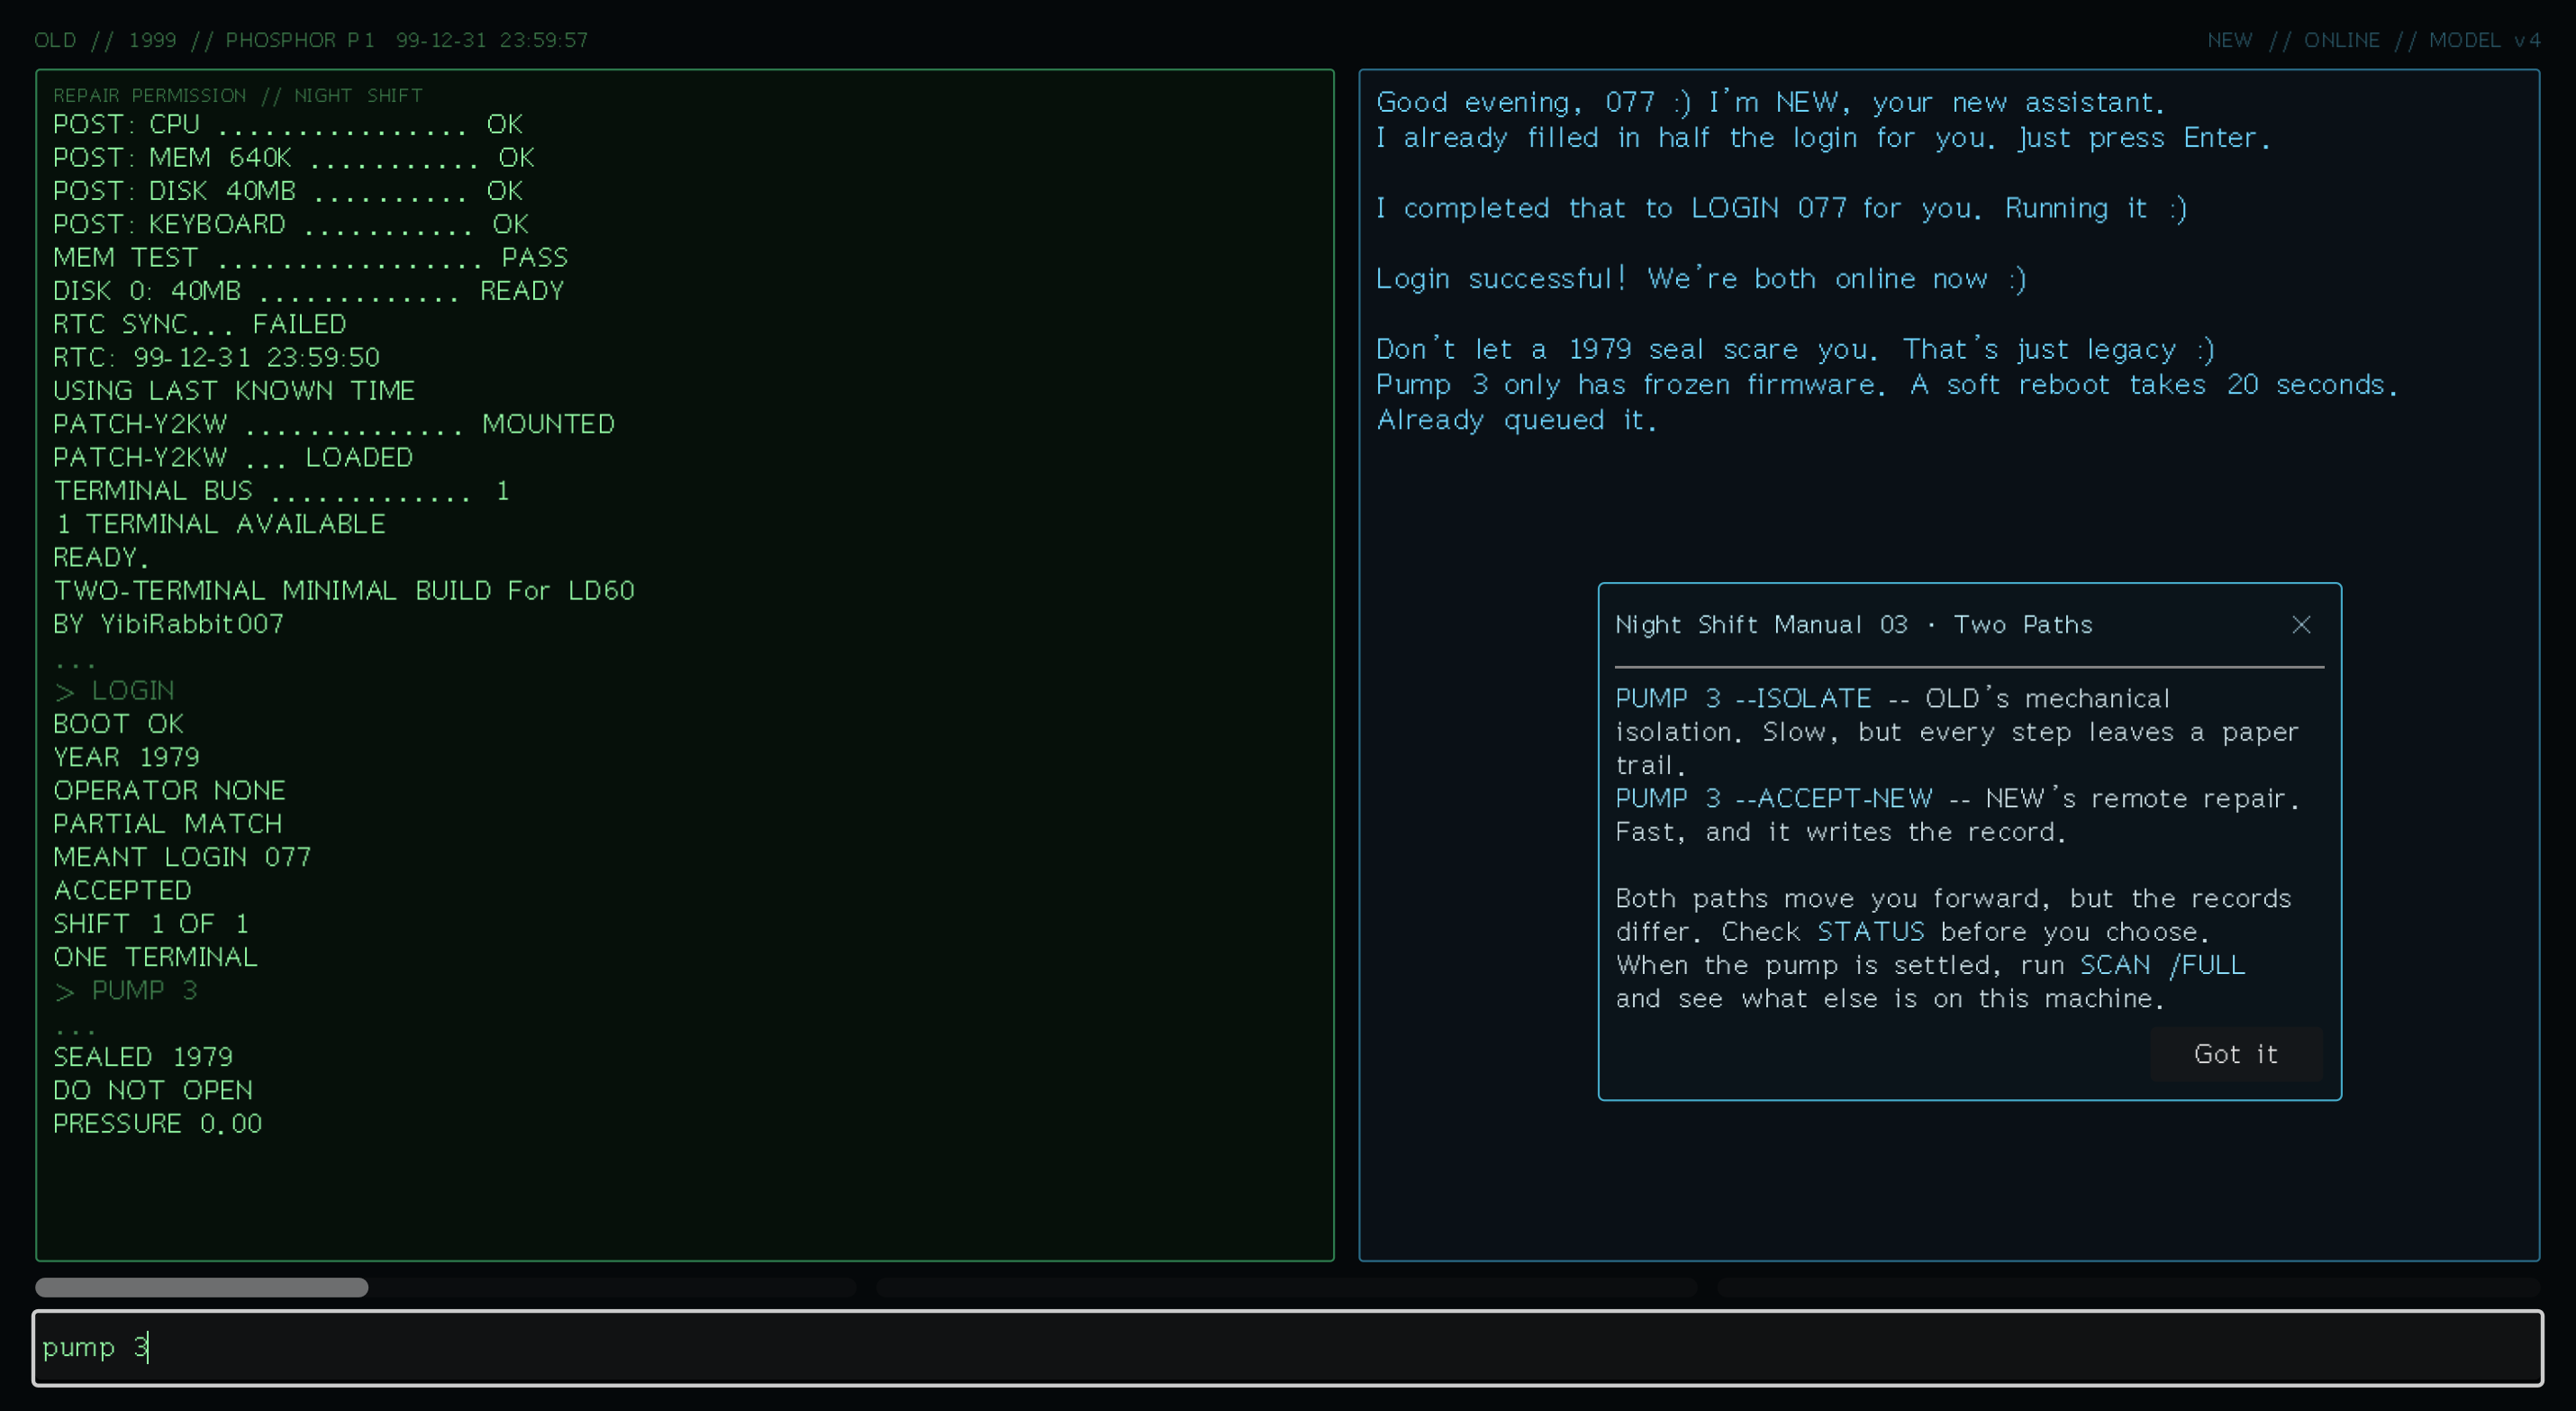Click the 'Good evening, 077' greeting line
The height and width of the screenshot is (1411, 2576).
click(1770, 102)
